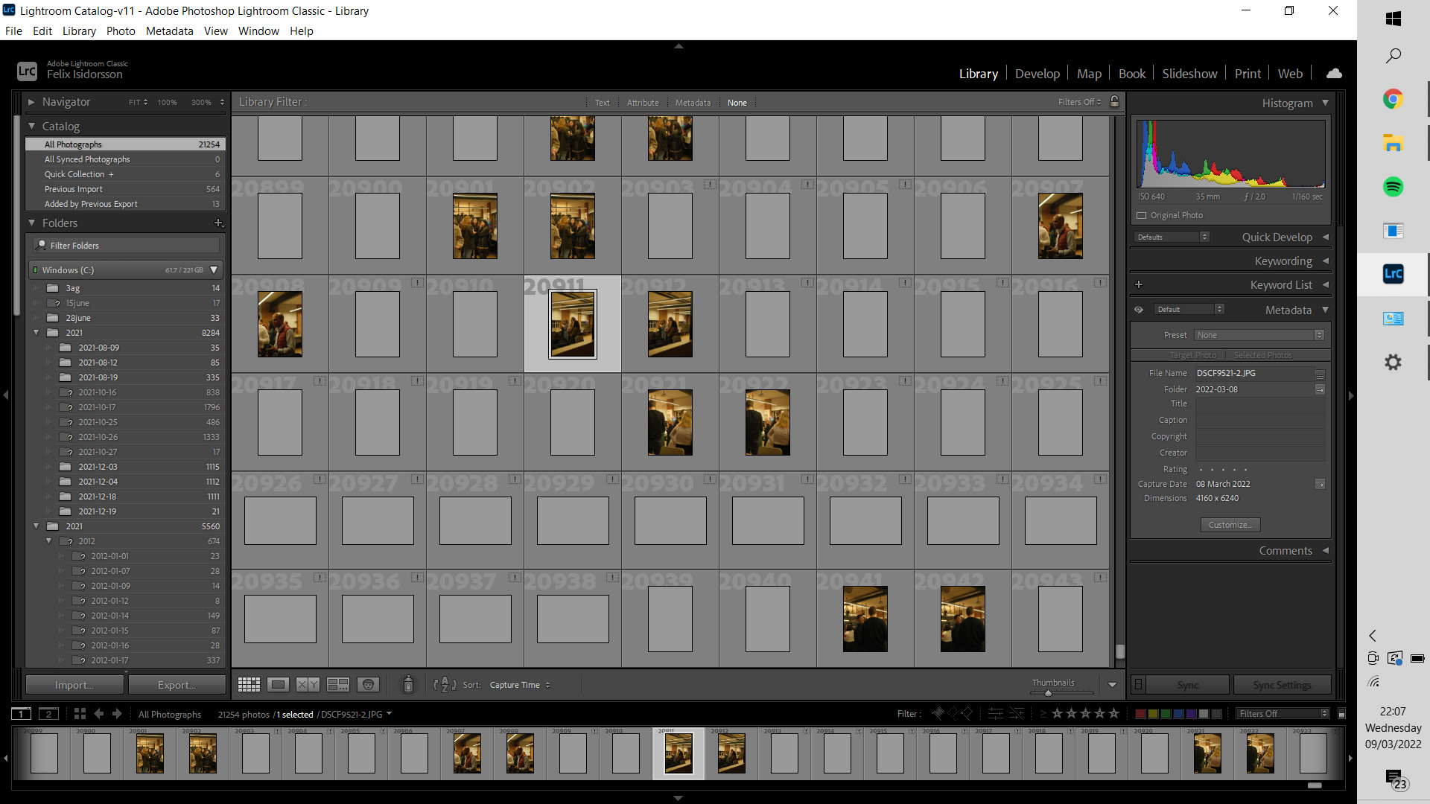
Task: Click the Import button
Action: point(74,684)
